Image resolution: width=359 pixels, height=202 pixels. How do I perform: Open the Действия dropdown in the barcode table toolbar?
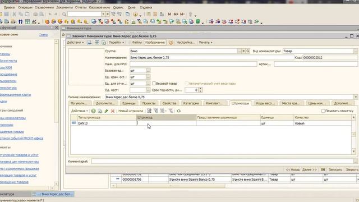(x=80, y=111)
